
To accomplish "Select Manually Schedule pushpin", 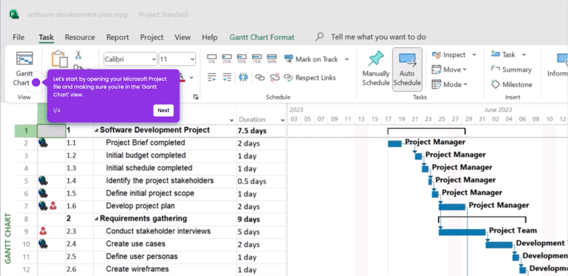I will [376, 69].
